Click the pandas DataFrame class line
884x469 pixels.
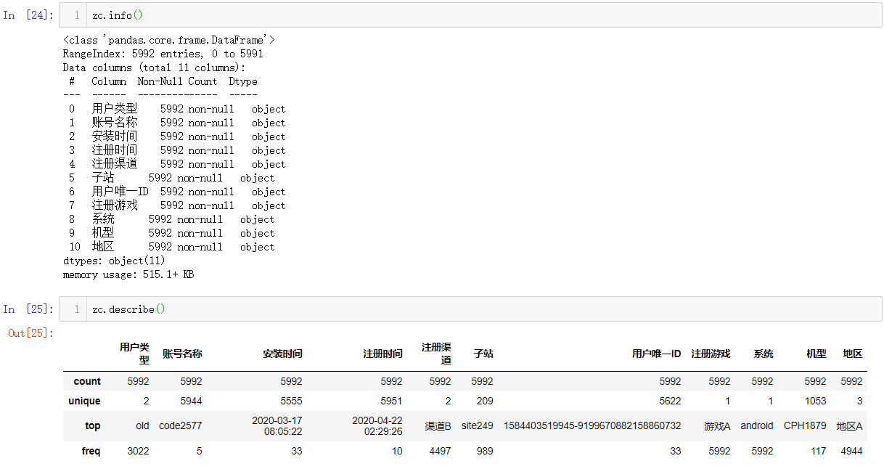(169, 40)
